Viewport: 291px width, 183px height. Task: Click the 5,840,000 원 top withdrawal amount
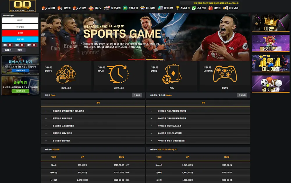[188, 165]
